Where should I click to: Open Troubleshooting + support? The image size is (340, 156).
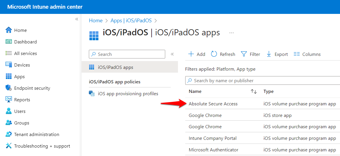click(42, 146)
